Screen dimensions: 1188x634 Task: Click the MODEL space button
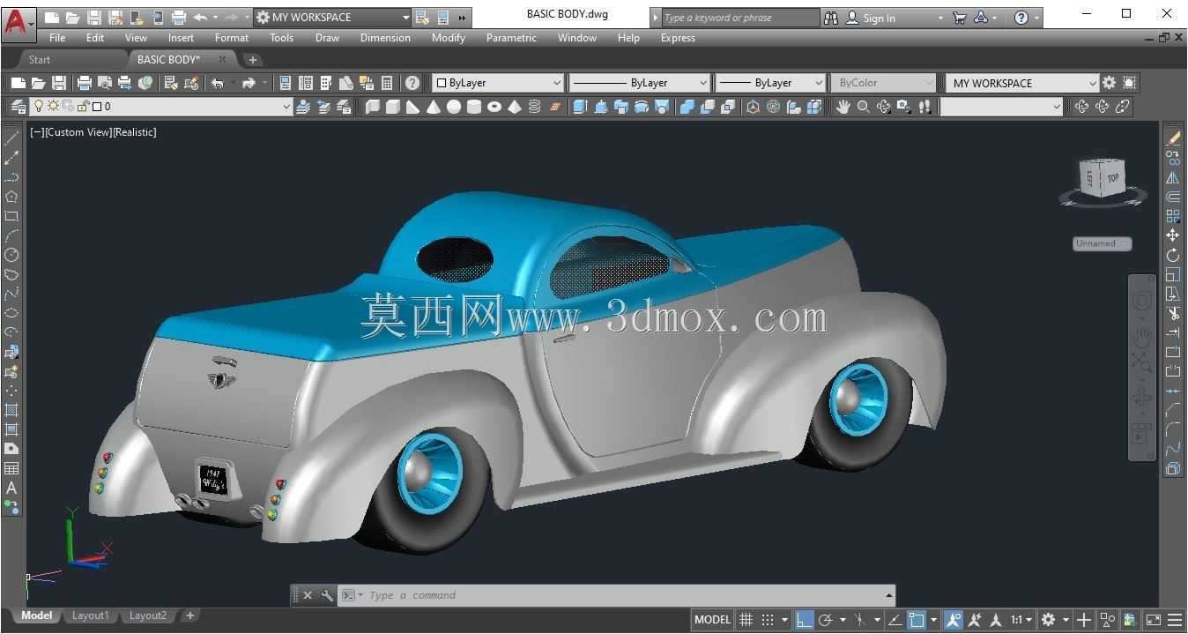713,620
